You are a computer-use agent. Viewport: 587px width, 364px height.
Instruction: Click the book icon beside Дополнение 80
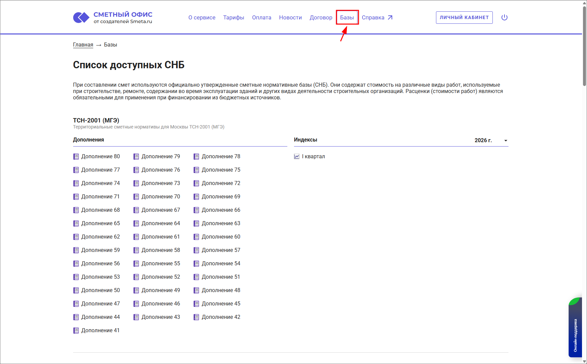[x=76, y=157]
